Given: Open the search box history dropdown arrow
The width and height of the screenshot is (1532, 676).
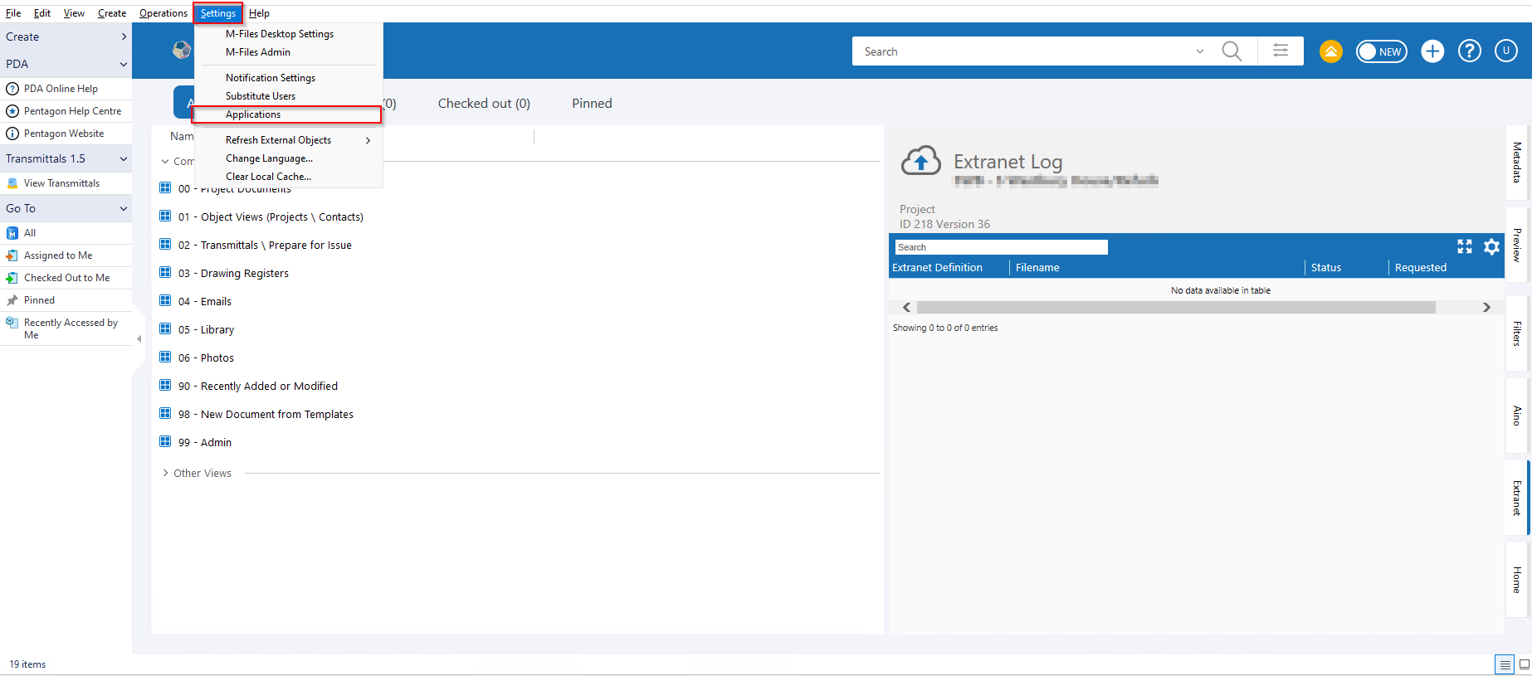Looking at the screenshot, I should click(1199, 51).
